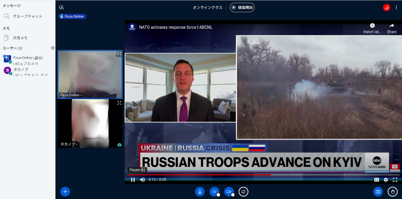Select user Ficus Online (自分) in list
The width and height of the screenshot is (402, 199).
(x=27, y=60)
